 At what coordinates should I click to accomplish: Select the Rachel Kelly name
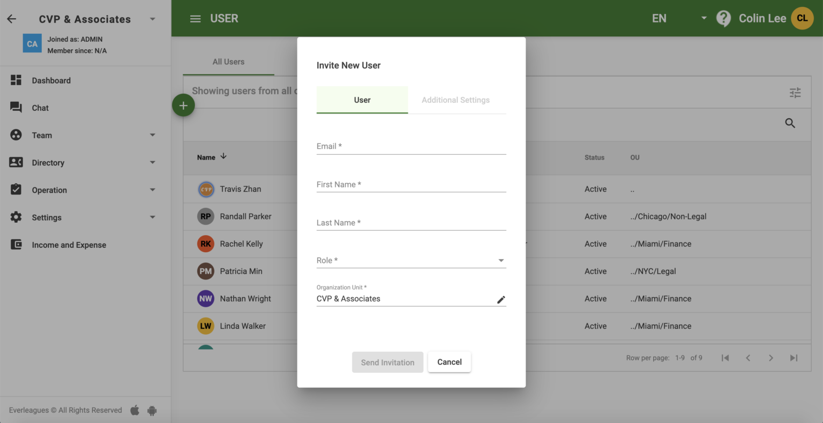(241, 244)
